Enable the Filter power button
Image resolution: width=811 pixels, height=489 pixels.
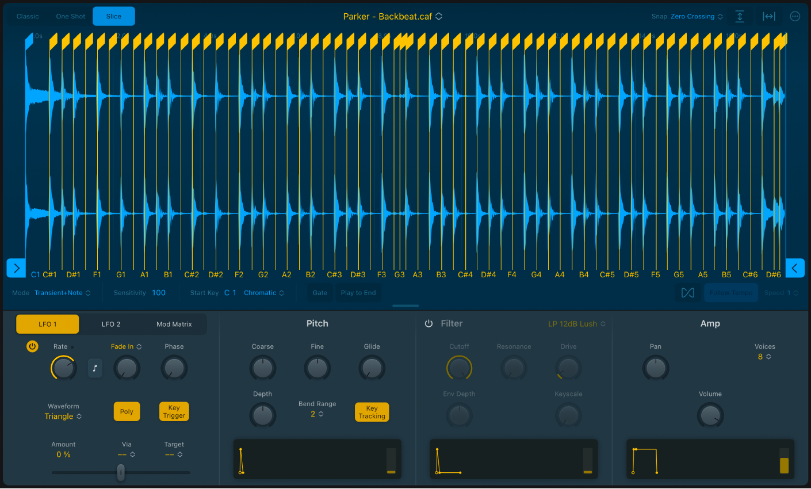429,324
